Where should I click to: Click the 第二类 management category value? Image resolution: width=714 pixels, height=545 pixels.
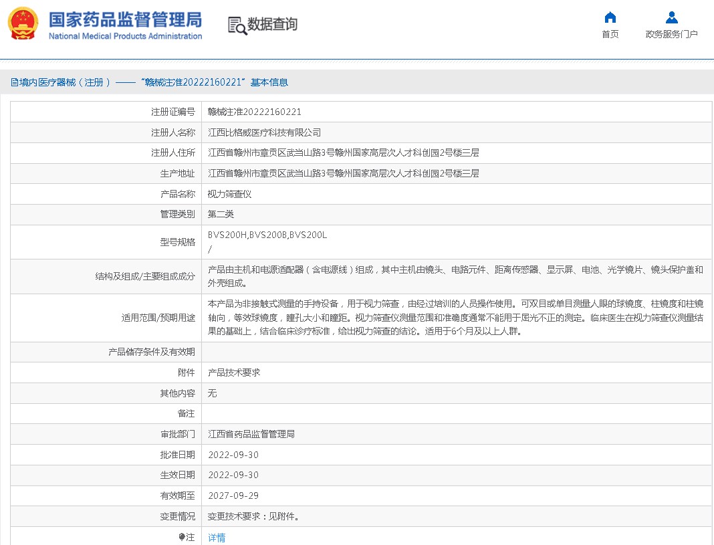(221, 214)
